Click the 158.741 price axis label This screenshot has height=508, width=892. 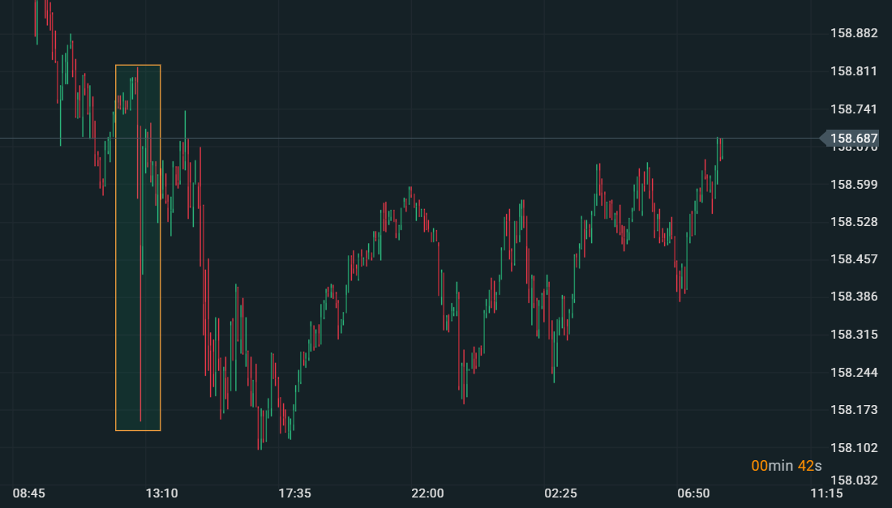[x=854, y=109]
